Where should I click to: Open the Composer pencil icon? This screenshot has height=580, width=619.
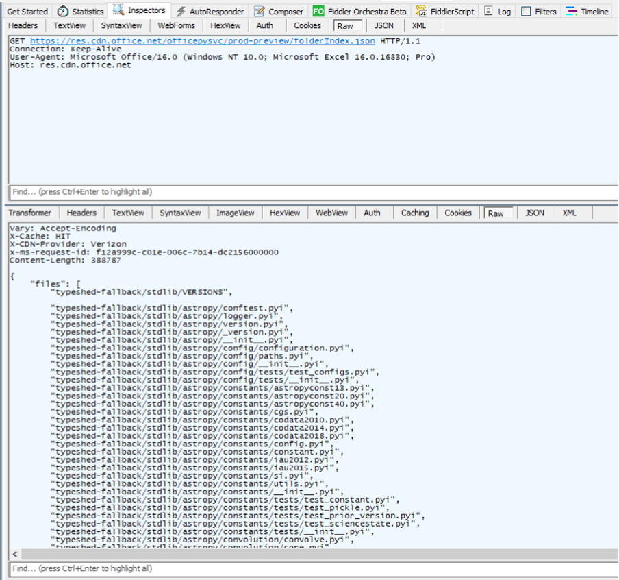point(259,12)
